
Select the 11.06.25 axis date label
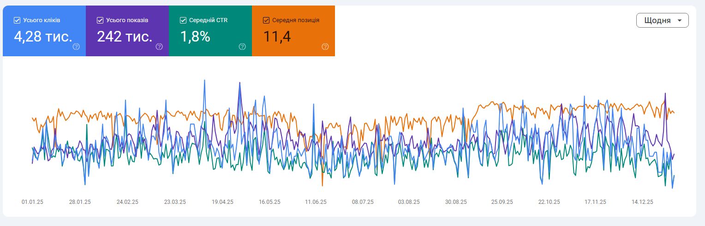(x=316, y=202)
